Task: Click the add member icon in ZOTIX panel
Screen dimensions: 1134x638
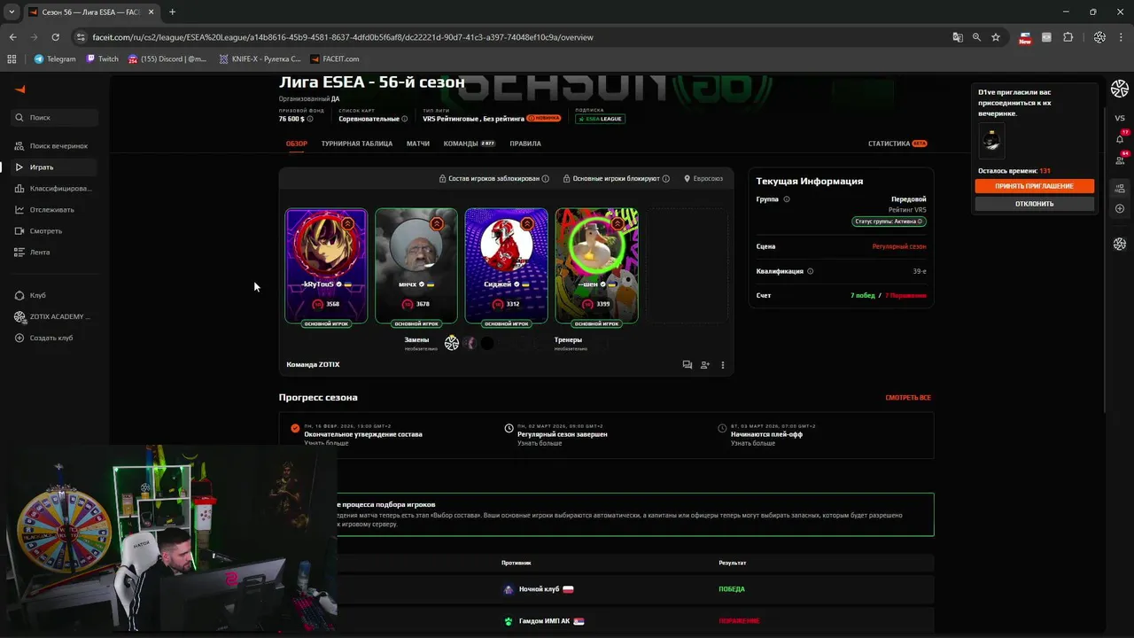Action: click(x=705, y=364)
